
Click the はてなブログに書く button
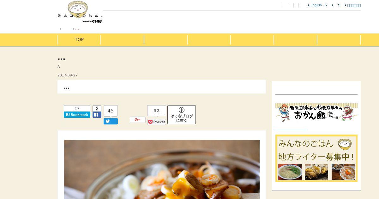(x=182, y=115)
